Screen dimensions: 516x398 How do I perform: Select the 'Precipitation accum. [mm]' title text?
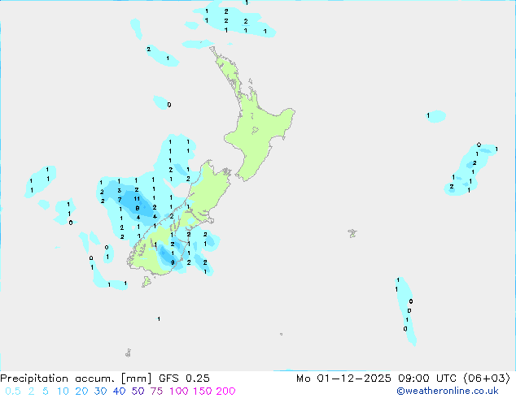pos(76,379)
